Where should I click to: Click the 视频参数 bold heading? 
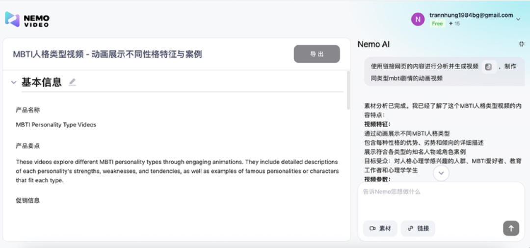point(377,179)
